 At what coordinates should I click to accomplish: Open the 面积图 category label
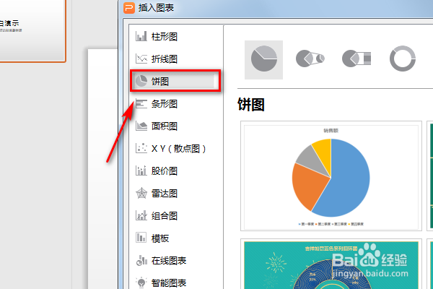click(x=165, y=126)
